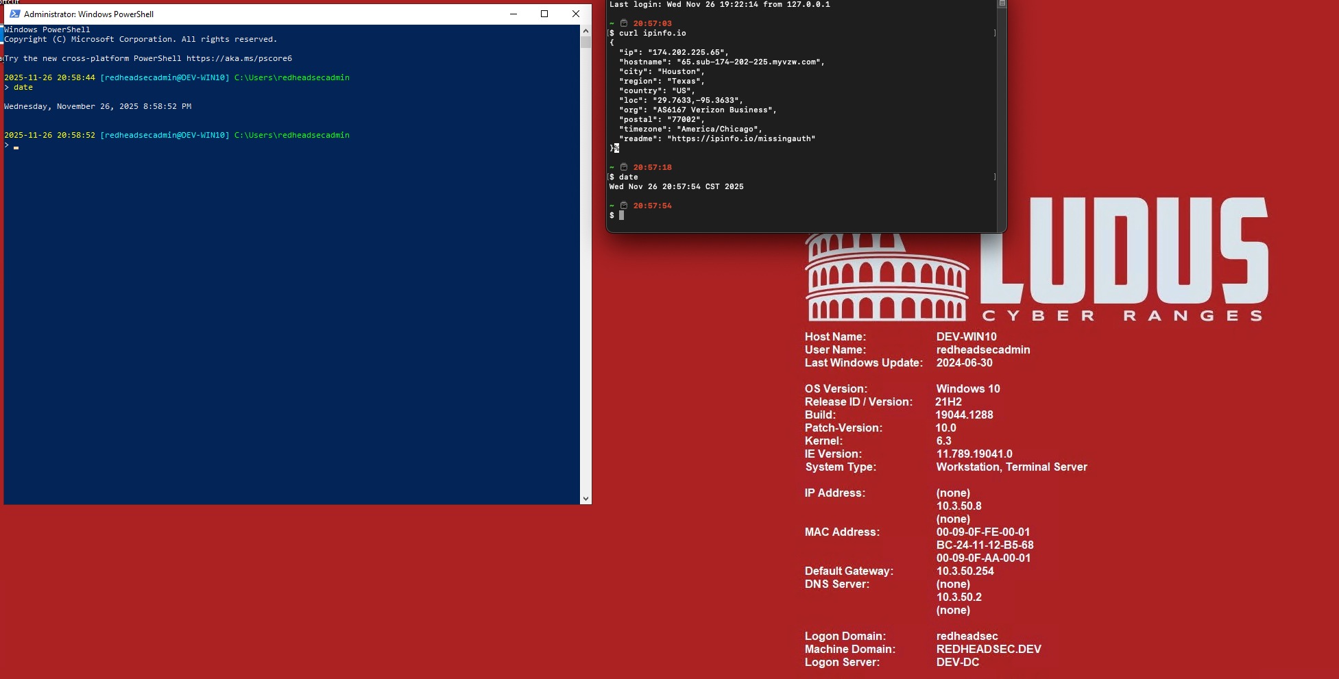Click the aka.ms/pscore6 URL in PowerShell
The image size is (1339, 679).
click(239, 59)
